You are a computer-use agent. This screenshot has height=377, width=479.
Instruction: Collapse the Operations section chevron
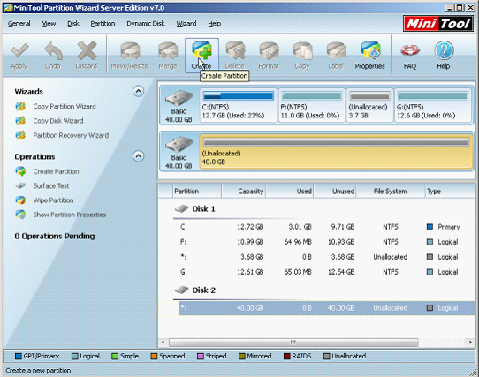click(139, 156)
